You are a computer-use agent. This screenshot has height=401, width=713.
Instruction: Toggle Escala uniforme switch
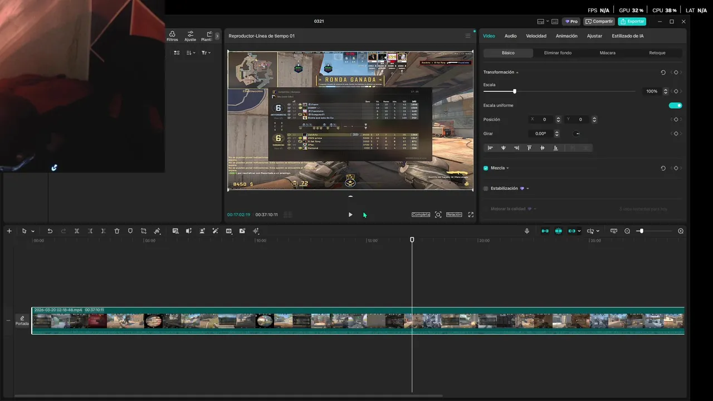pyautogui.click(x=675, y=105)
